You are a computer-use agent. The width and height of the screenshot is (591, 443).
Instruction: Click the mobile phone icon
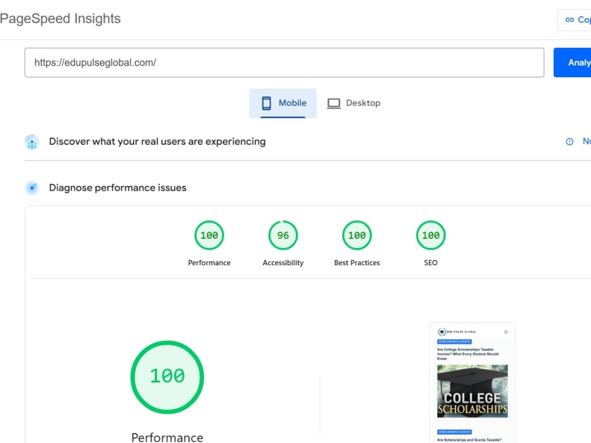[x=266, y=103]
